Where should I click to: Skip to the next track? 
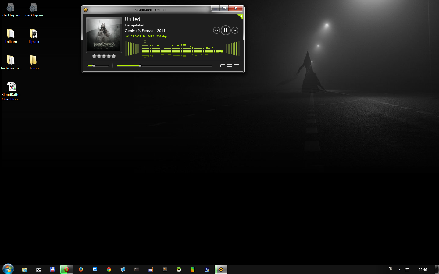[235, 30]
